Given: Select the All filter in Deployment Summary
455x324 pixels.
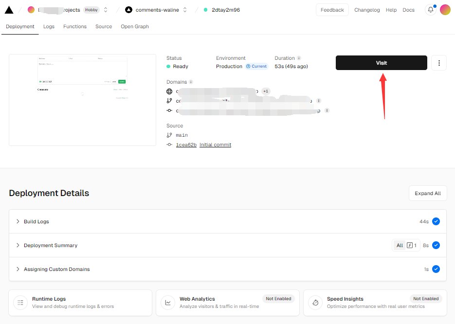Looking at the screenshot, I should pyautogui.click(x=400, y=246).
